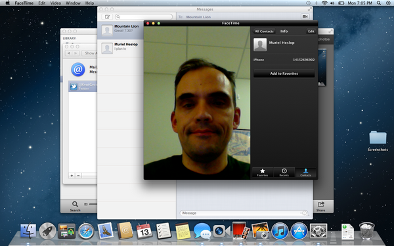Click Time Machine icon in menu bar
The height and width of the screenshot is (246, 394).
coord(308,3)
